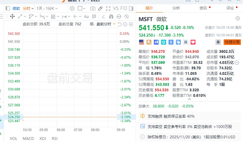Image resolution: width=243 pixels, height=142 pixels.
Task: Open chart settings gear in toolbar
Action: 72,8
